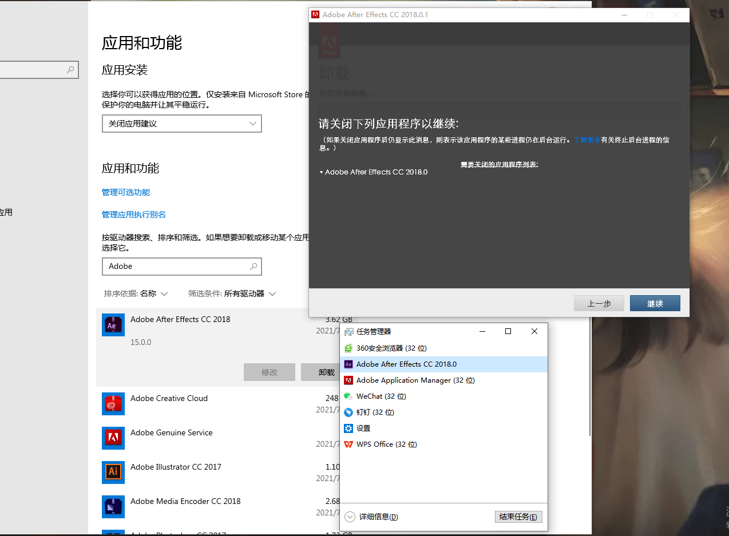Select Adobe Creative Cloud entry in apps list
The height and width of the screenshot is (536, 729).
218,404
